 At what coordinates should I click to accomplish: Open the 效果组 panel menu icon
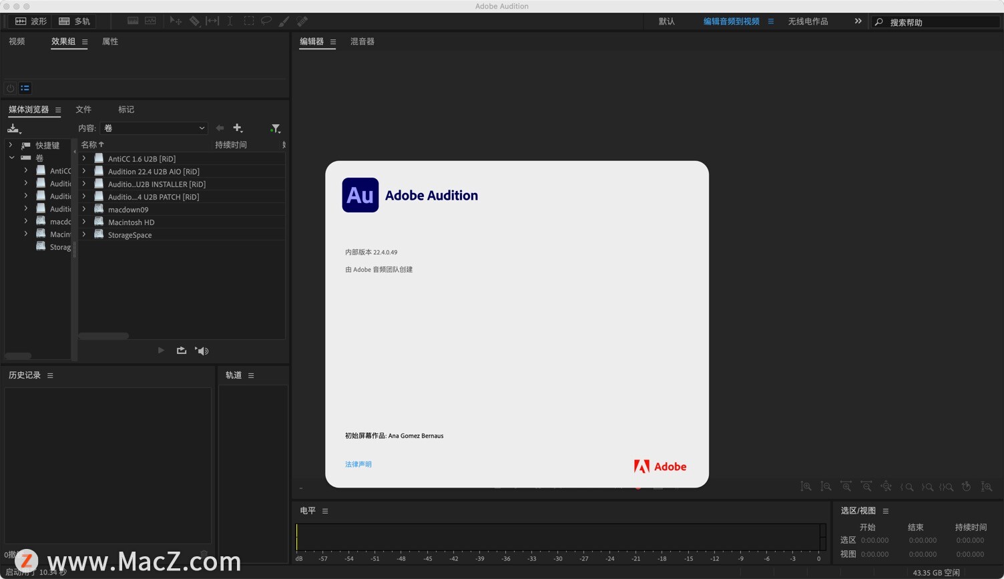point(85,41)
